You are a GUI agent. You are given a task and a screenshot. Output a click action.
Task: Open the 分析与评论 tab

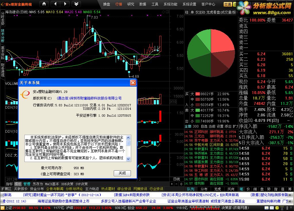click(74, 189)
